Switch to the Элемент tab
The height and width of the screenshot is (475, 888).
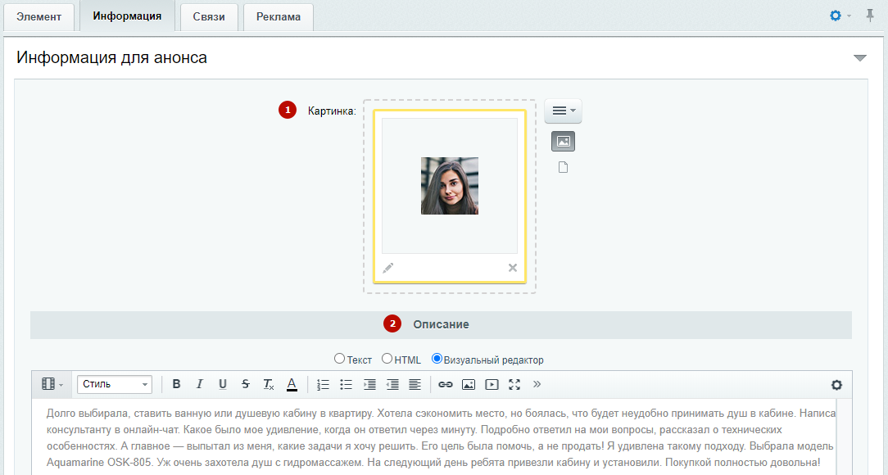click(39, 16)
